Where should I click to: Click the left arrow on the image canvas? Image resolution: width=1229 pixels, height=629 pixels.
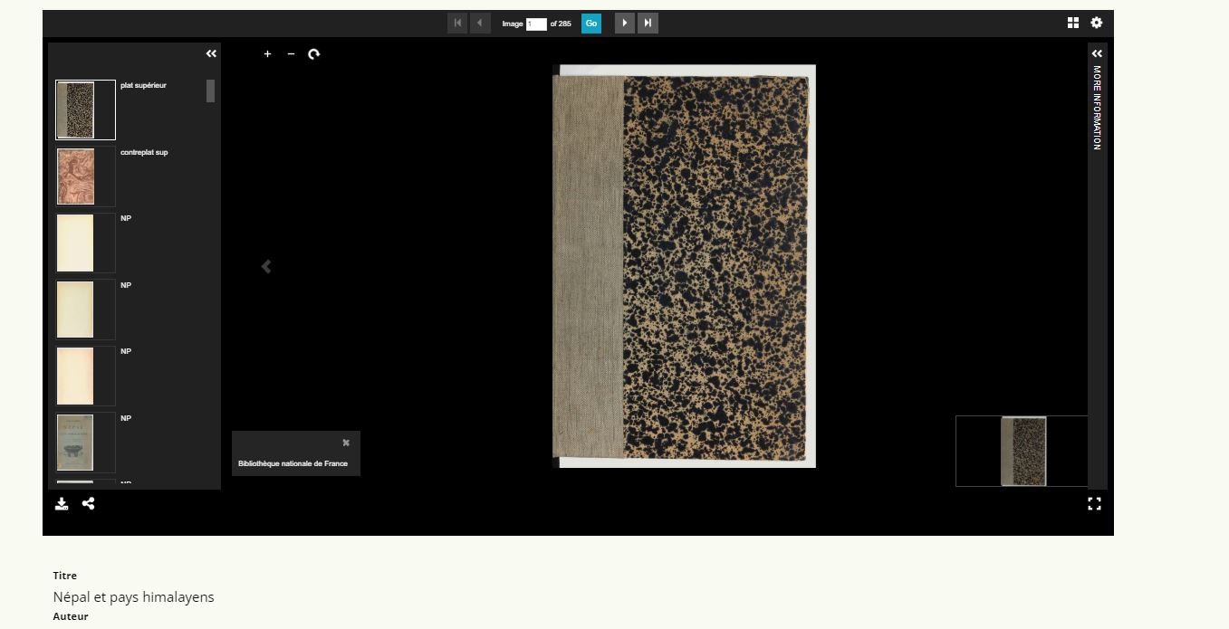266,267
